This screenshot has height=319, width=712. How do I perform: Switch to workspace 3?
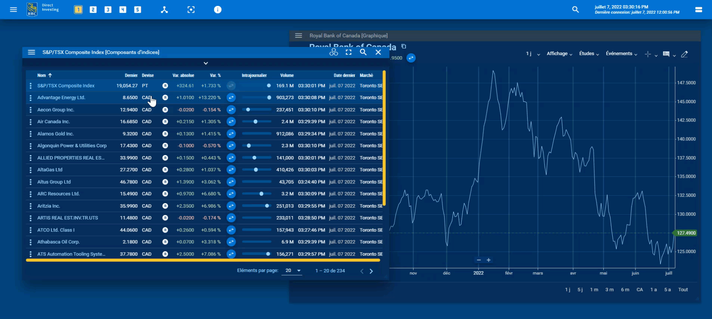[108, 10]
